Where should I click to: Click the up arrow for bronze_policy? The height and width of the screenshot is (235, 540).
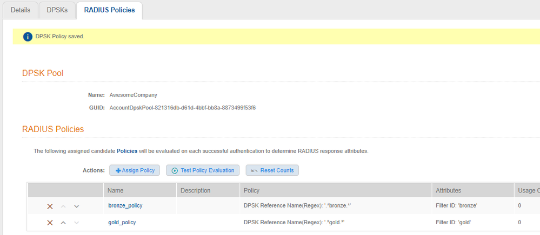pyautogui.click(x=63, y=206)
